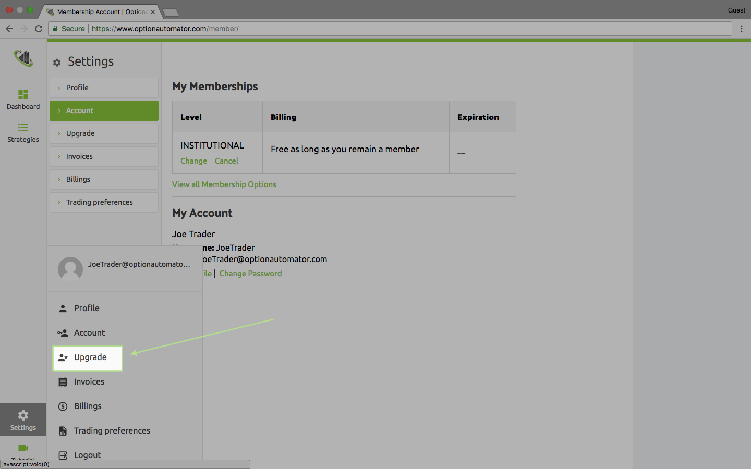Click the Billings dollar icon
The image size is (751, 469).
[63, 406]
